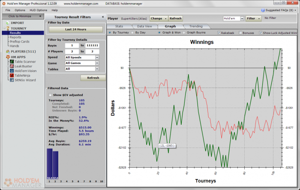Open the Speed dropdown
Screen dimensions: 300x190
coord(97,57)
